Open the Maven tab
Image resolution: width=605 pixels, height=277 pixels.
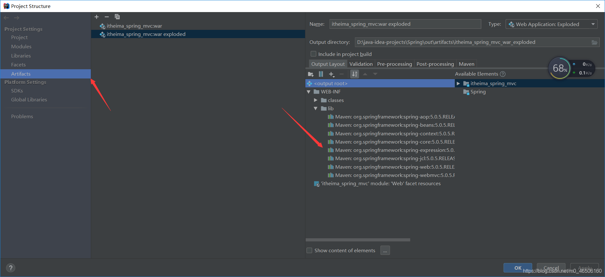pyautogui.click(x=466, y=64)
